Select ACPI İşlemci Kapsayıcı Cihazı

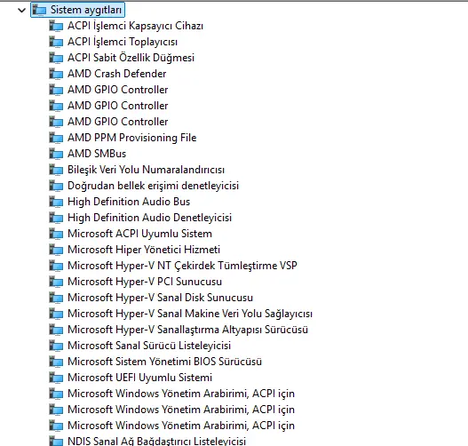pos(135,26)
